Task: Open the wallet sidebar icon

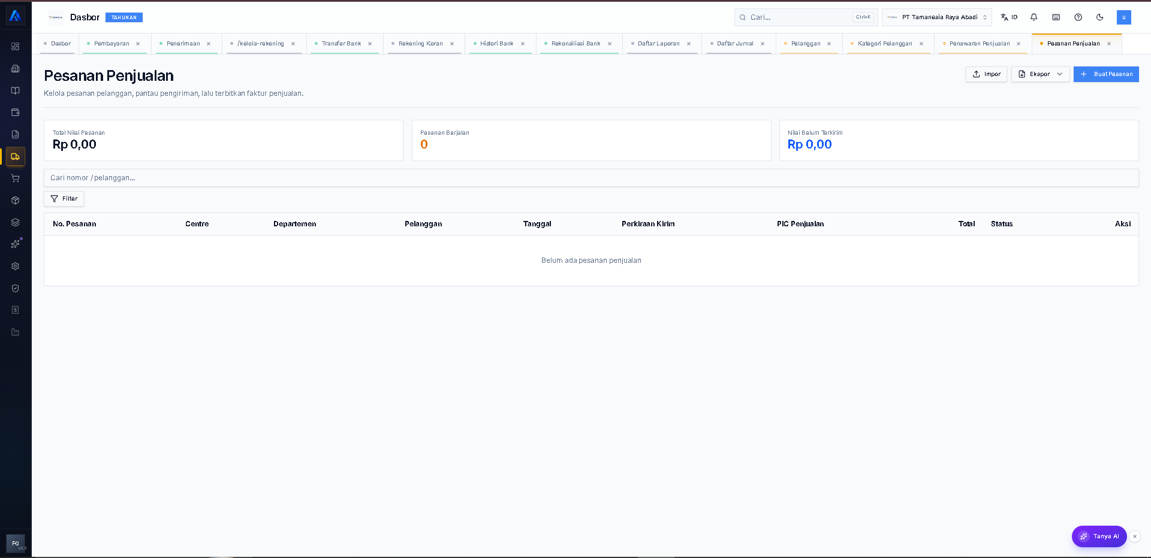Action: (x=16, y=113)
